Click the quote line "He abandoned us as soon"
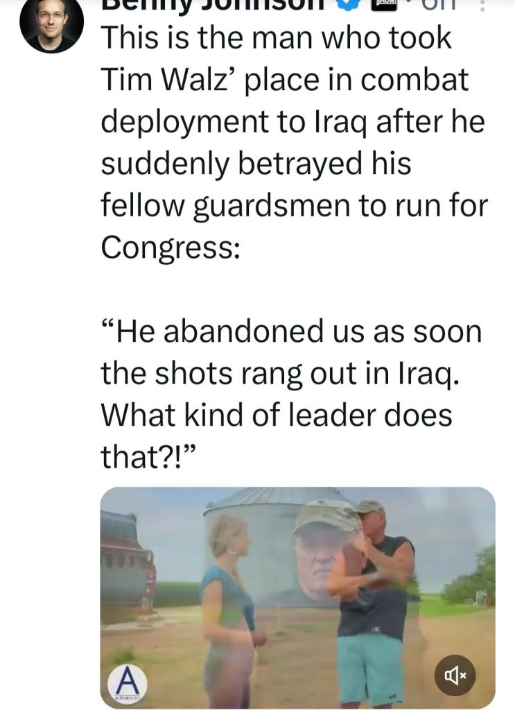The height and width of the screenshot is (710, 515). tap(291, 332)
